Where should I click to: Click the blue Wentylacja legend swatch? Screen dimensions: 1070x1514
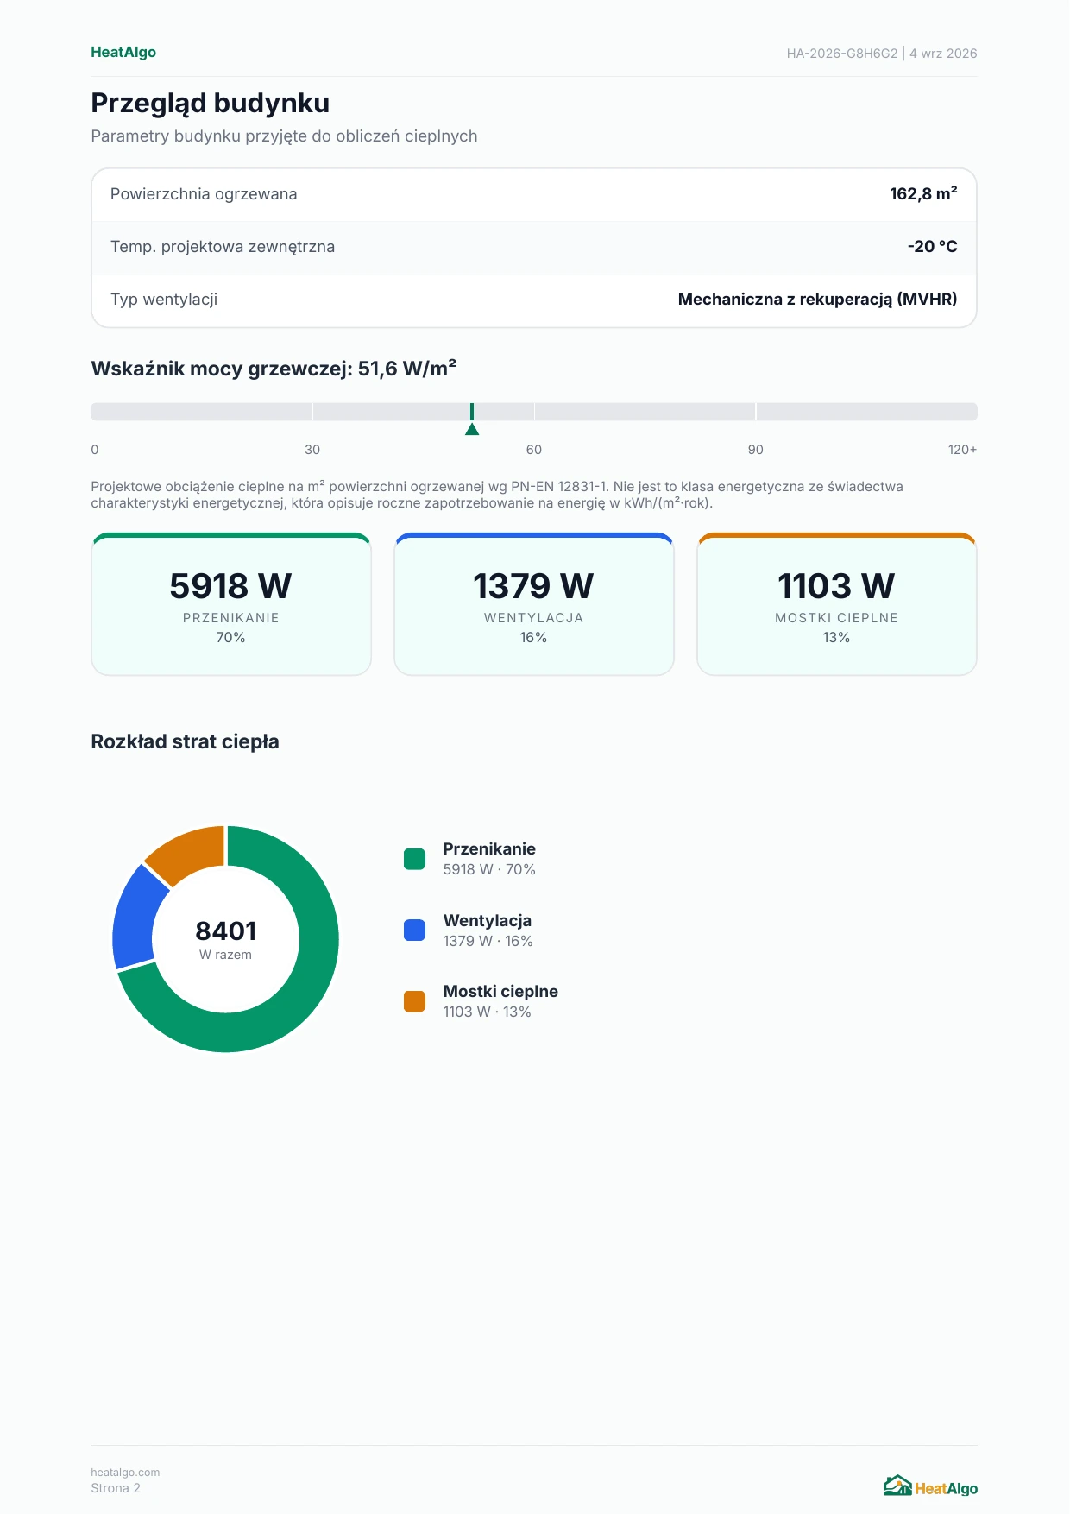[x=414, y=930]
